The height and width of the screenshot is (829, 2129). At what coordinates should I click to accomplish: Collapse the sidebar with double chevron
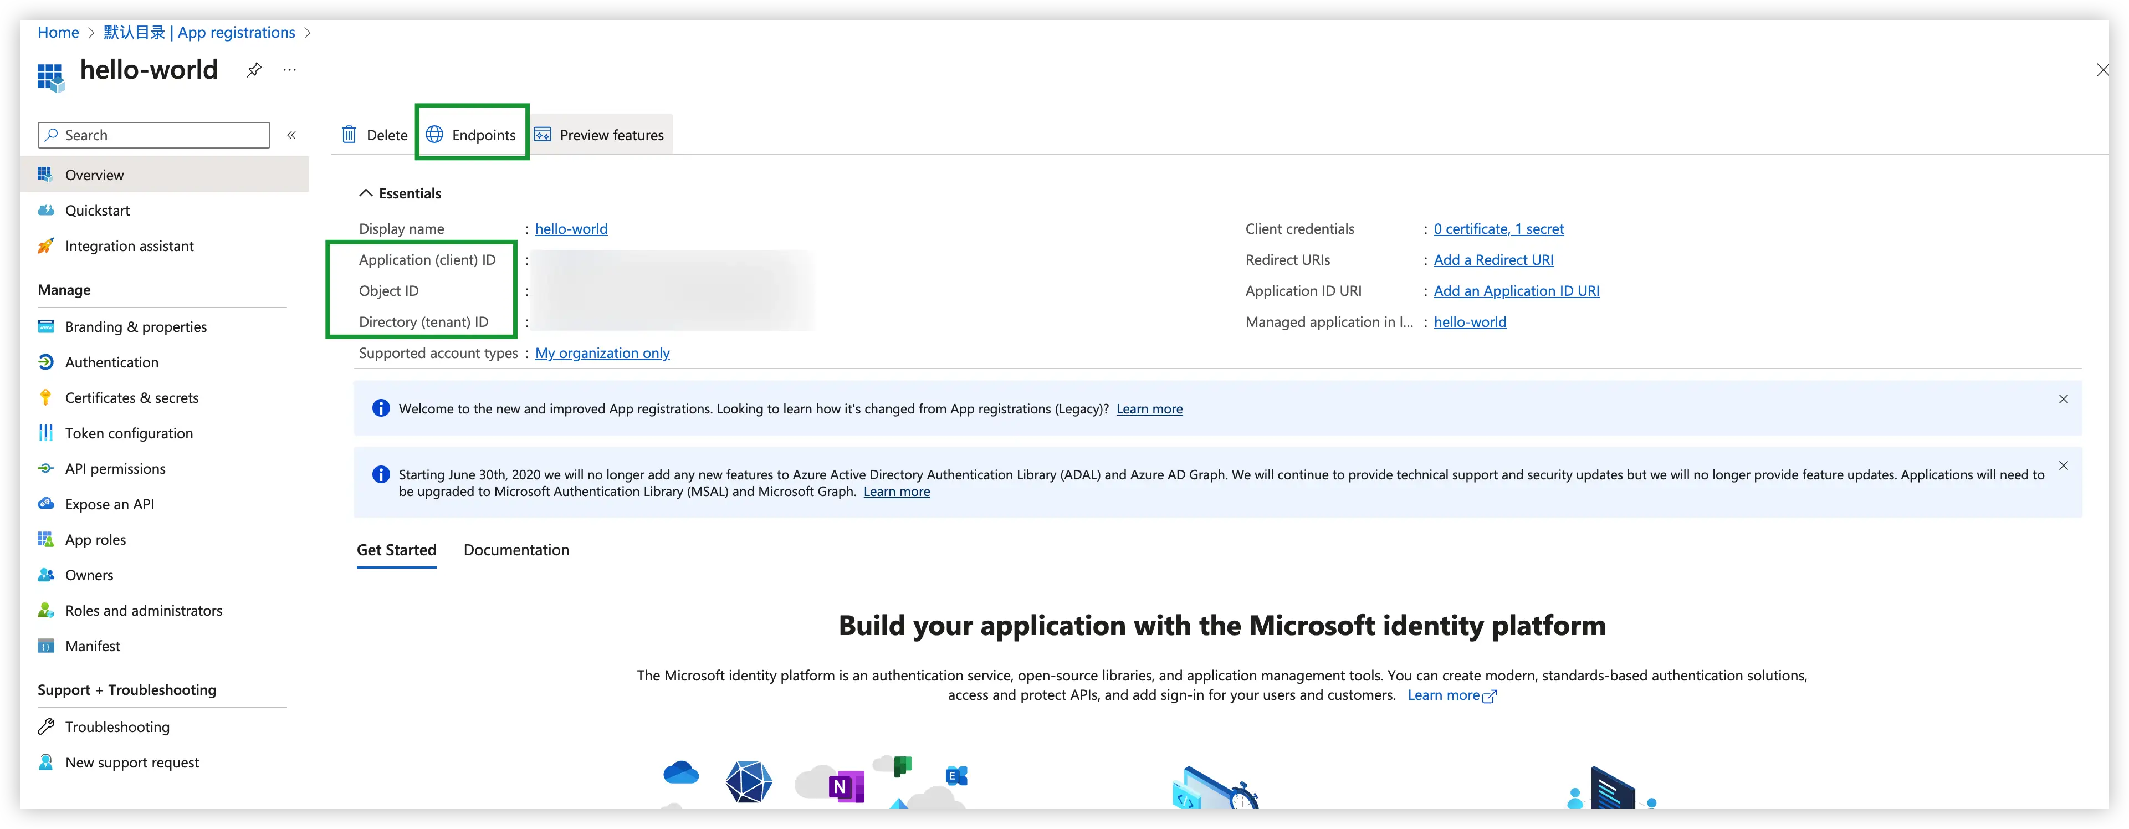(291, 135)
